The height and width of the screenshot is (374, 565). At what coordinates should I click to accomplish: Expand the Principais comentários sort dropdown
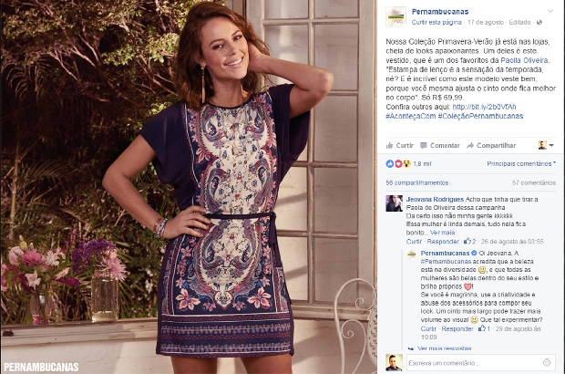[x=521, y=163]
